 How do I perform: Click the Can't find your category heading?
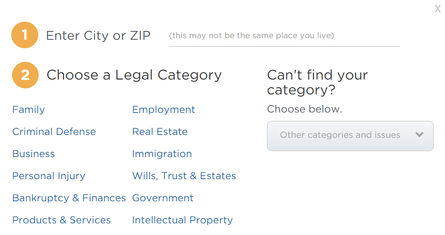[x=317, y=82]
